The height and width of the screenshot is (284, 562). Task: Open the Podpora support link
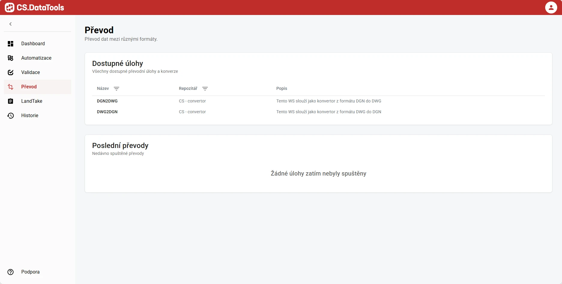click(30, 272)
